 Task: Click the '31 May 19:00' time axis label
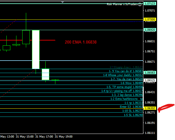[64, 137]
